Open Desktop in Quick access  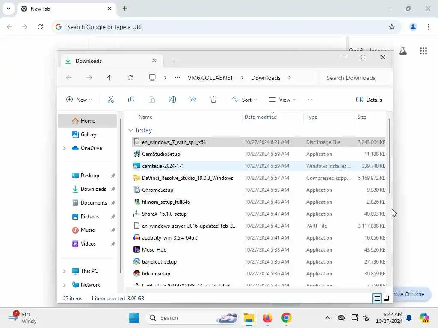(87, 176)
